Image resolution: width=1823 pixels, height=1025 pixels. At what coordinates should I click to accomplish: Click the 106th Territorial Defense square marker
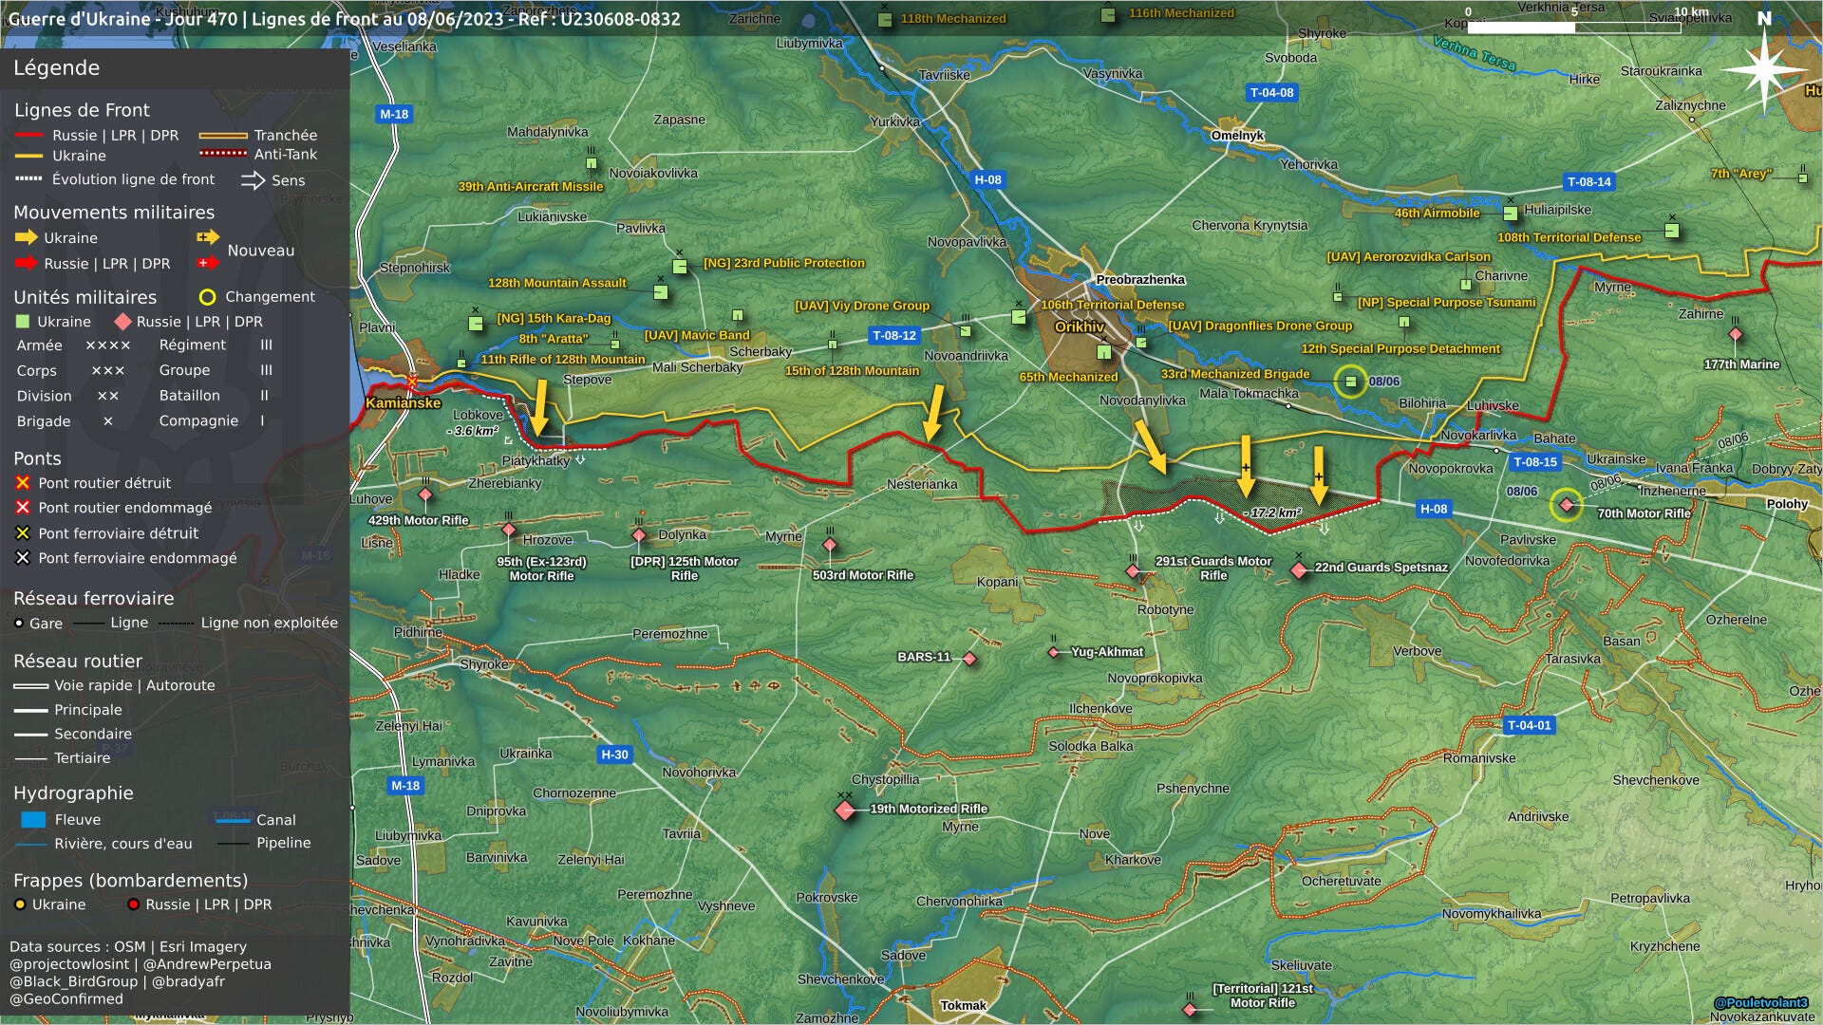pos(1019,317)
